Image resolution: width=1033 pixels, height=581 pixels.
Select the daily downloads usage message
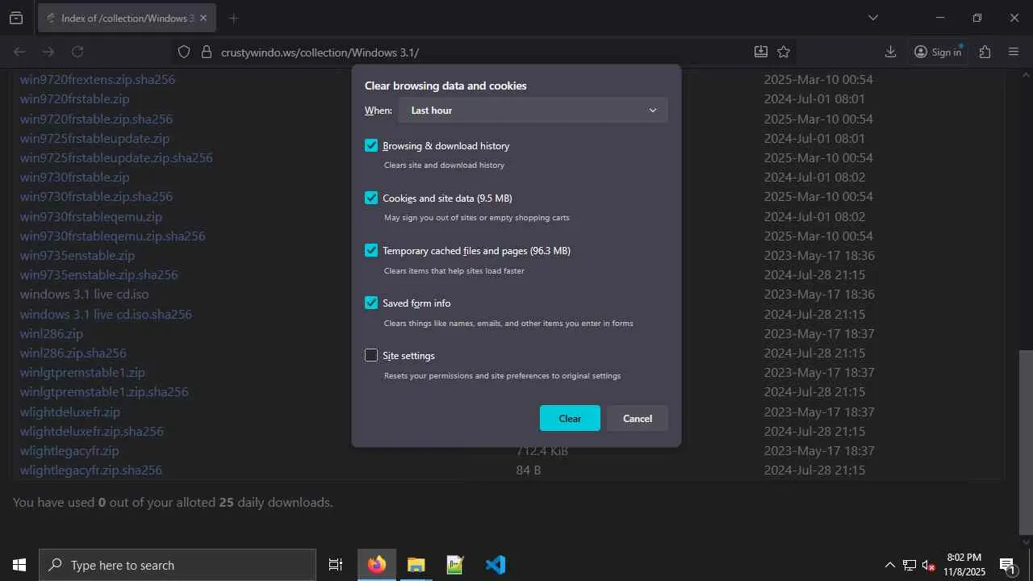173,503
